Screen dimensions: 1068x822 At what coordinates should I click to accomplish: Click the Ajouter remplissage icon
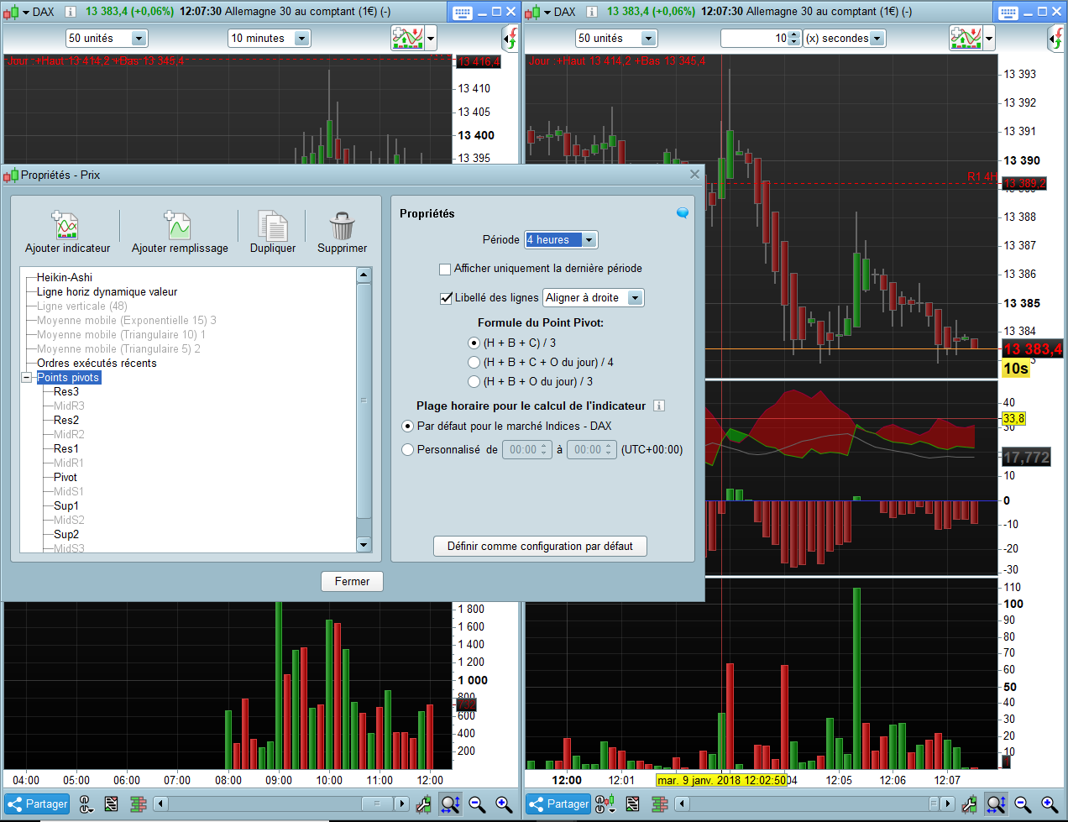coord(177,225)
